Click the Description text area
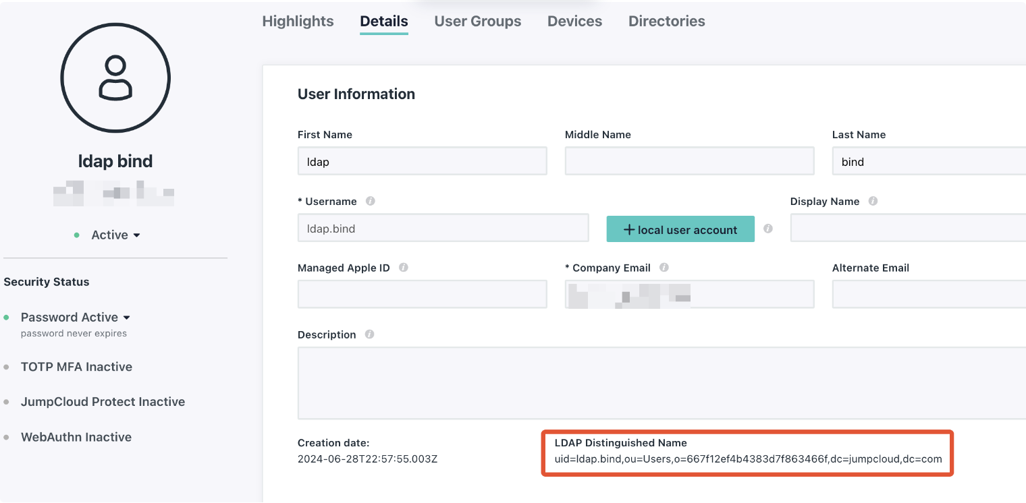Screen dimensions: 1026x503 coord(661,383)
